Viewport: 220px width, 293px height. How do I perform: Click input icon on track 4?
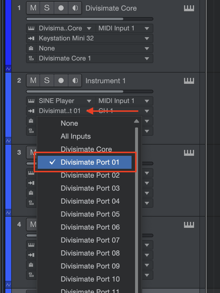point(31,255)
